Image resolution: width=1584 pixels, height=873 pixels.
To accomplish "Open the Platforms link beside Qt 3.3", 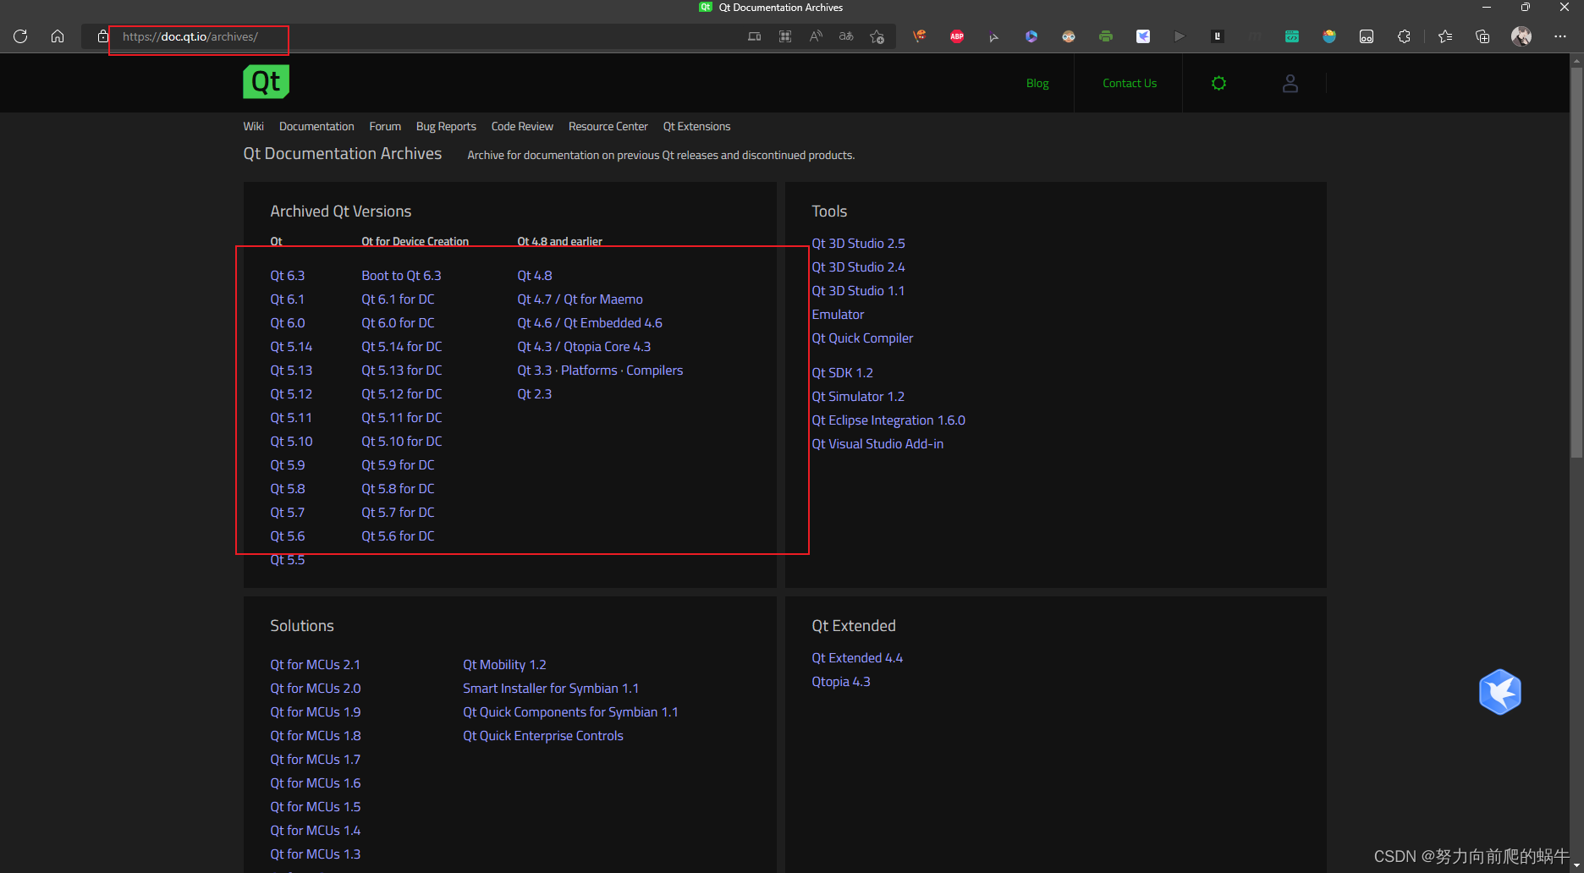I will tap(589, 371).
